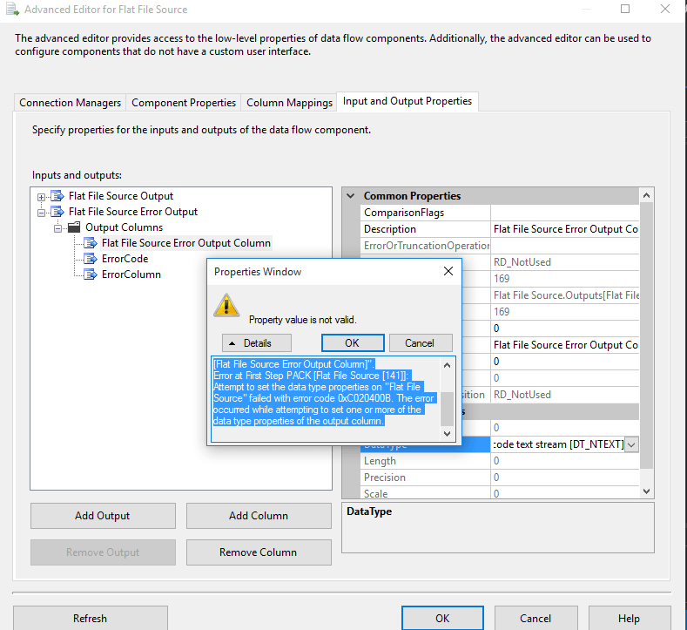
Task: Click the Add Column button
Action: pyautogui.click(x=259, y=516)
